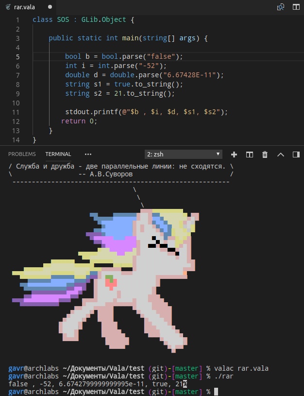Click the 'Служба и дружба' quote line in the terminal
Image resolution: width=304 pixels, height=396 pixels.
[x=121, y=167]
